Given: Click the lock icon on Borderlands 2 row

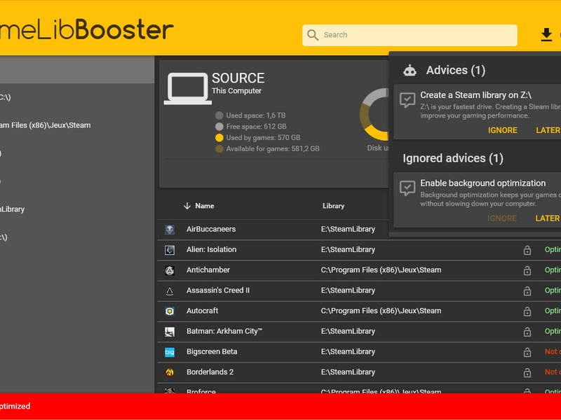Looking at the screenshot, I should click(527, 372).
